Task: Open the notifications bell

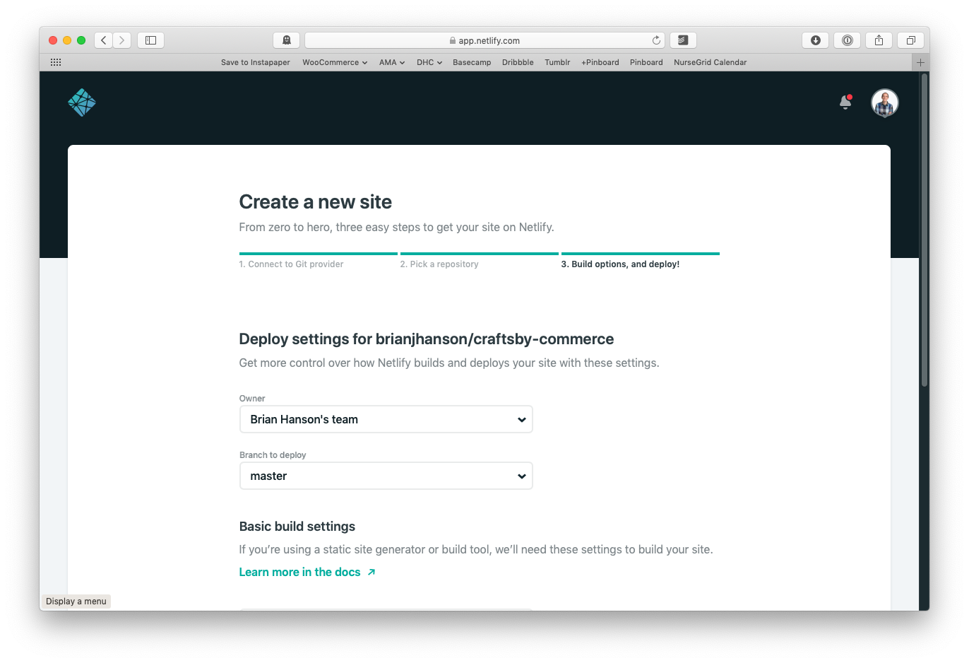Action: click(845, 102)
